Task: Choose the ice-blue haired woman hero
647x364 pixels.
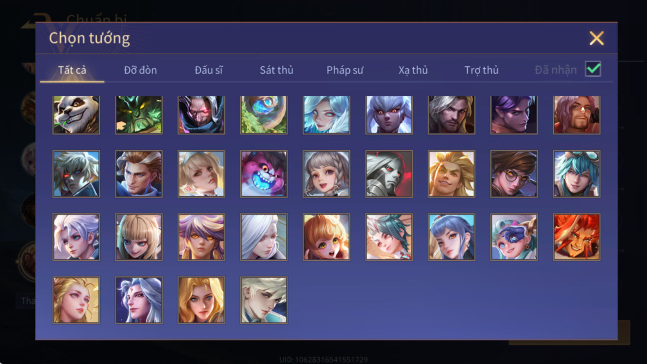Action: click(x=326, y=115)
